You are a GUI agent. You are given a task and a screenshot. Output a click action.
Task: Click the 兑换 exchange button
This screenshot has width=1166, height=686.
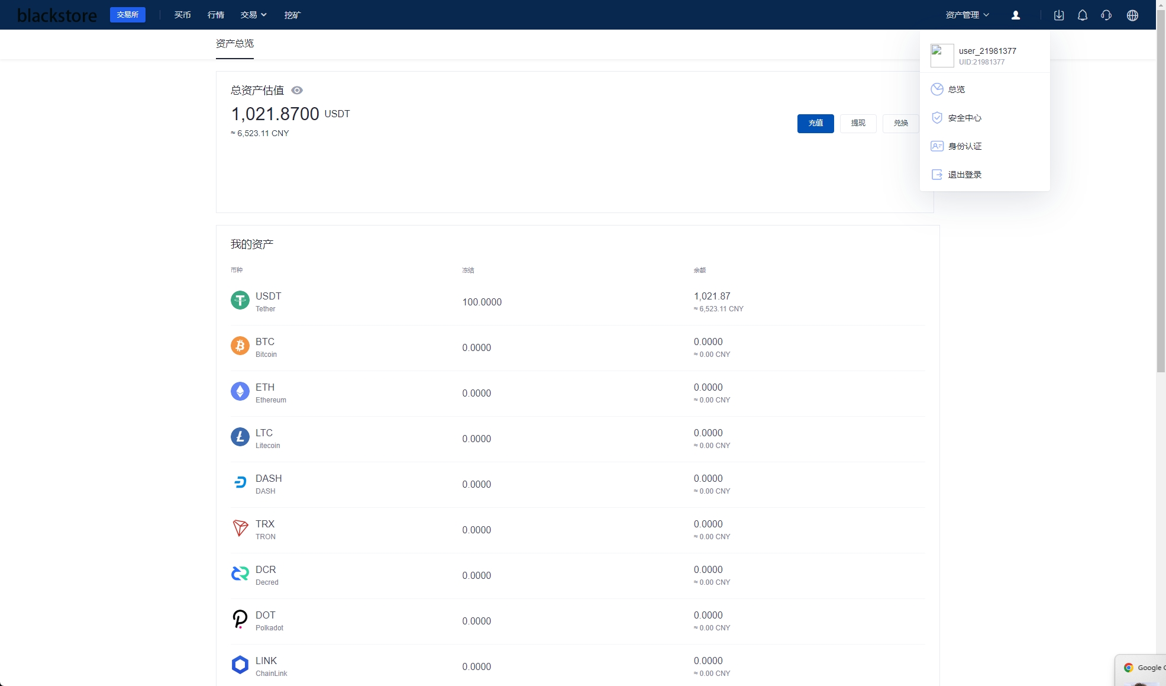[900, 123]
